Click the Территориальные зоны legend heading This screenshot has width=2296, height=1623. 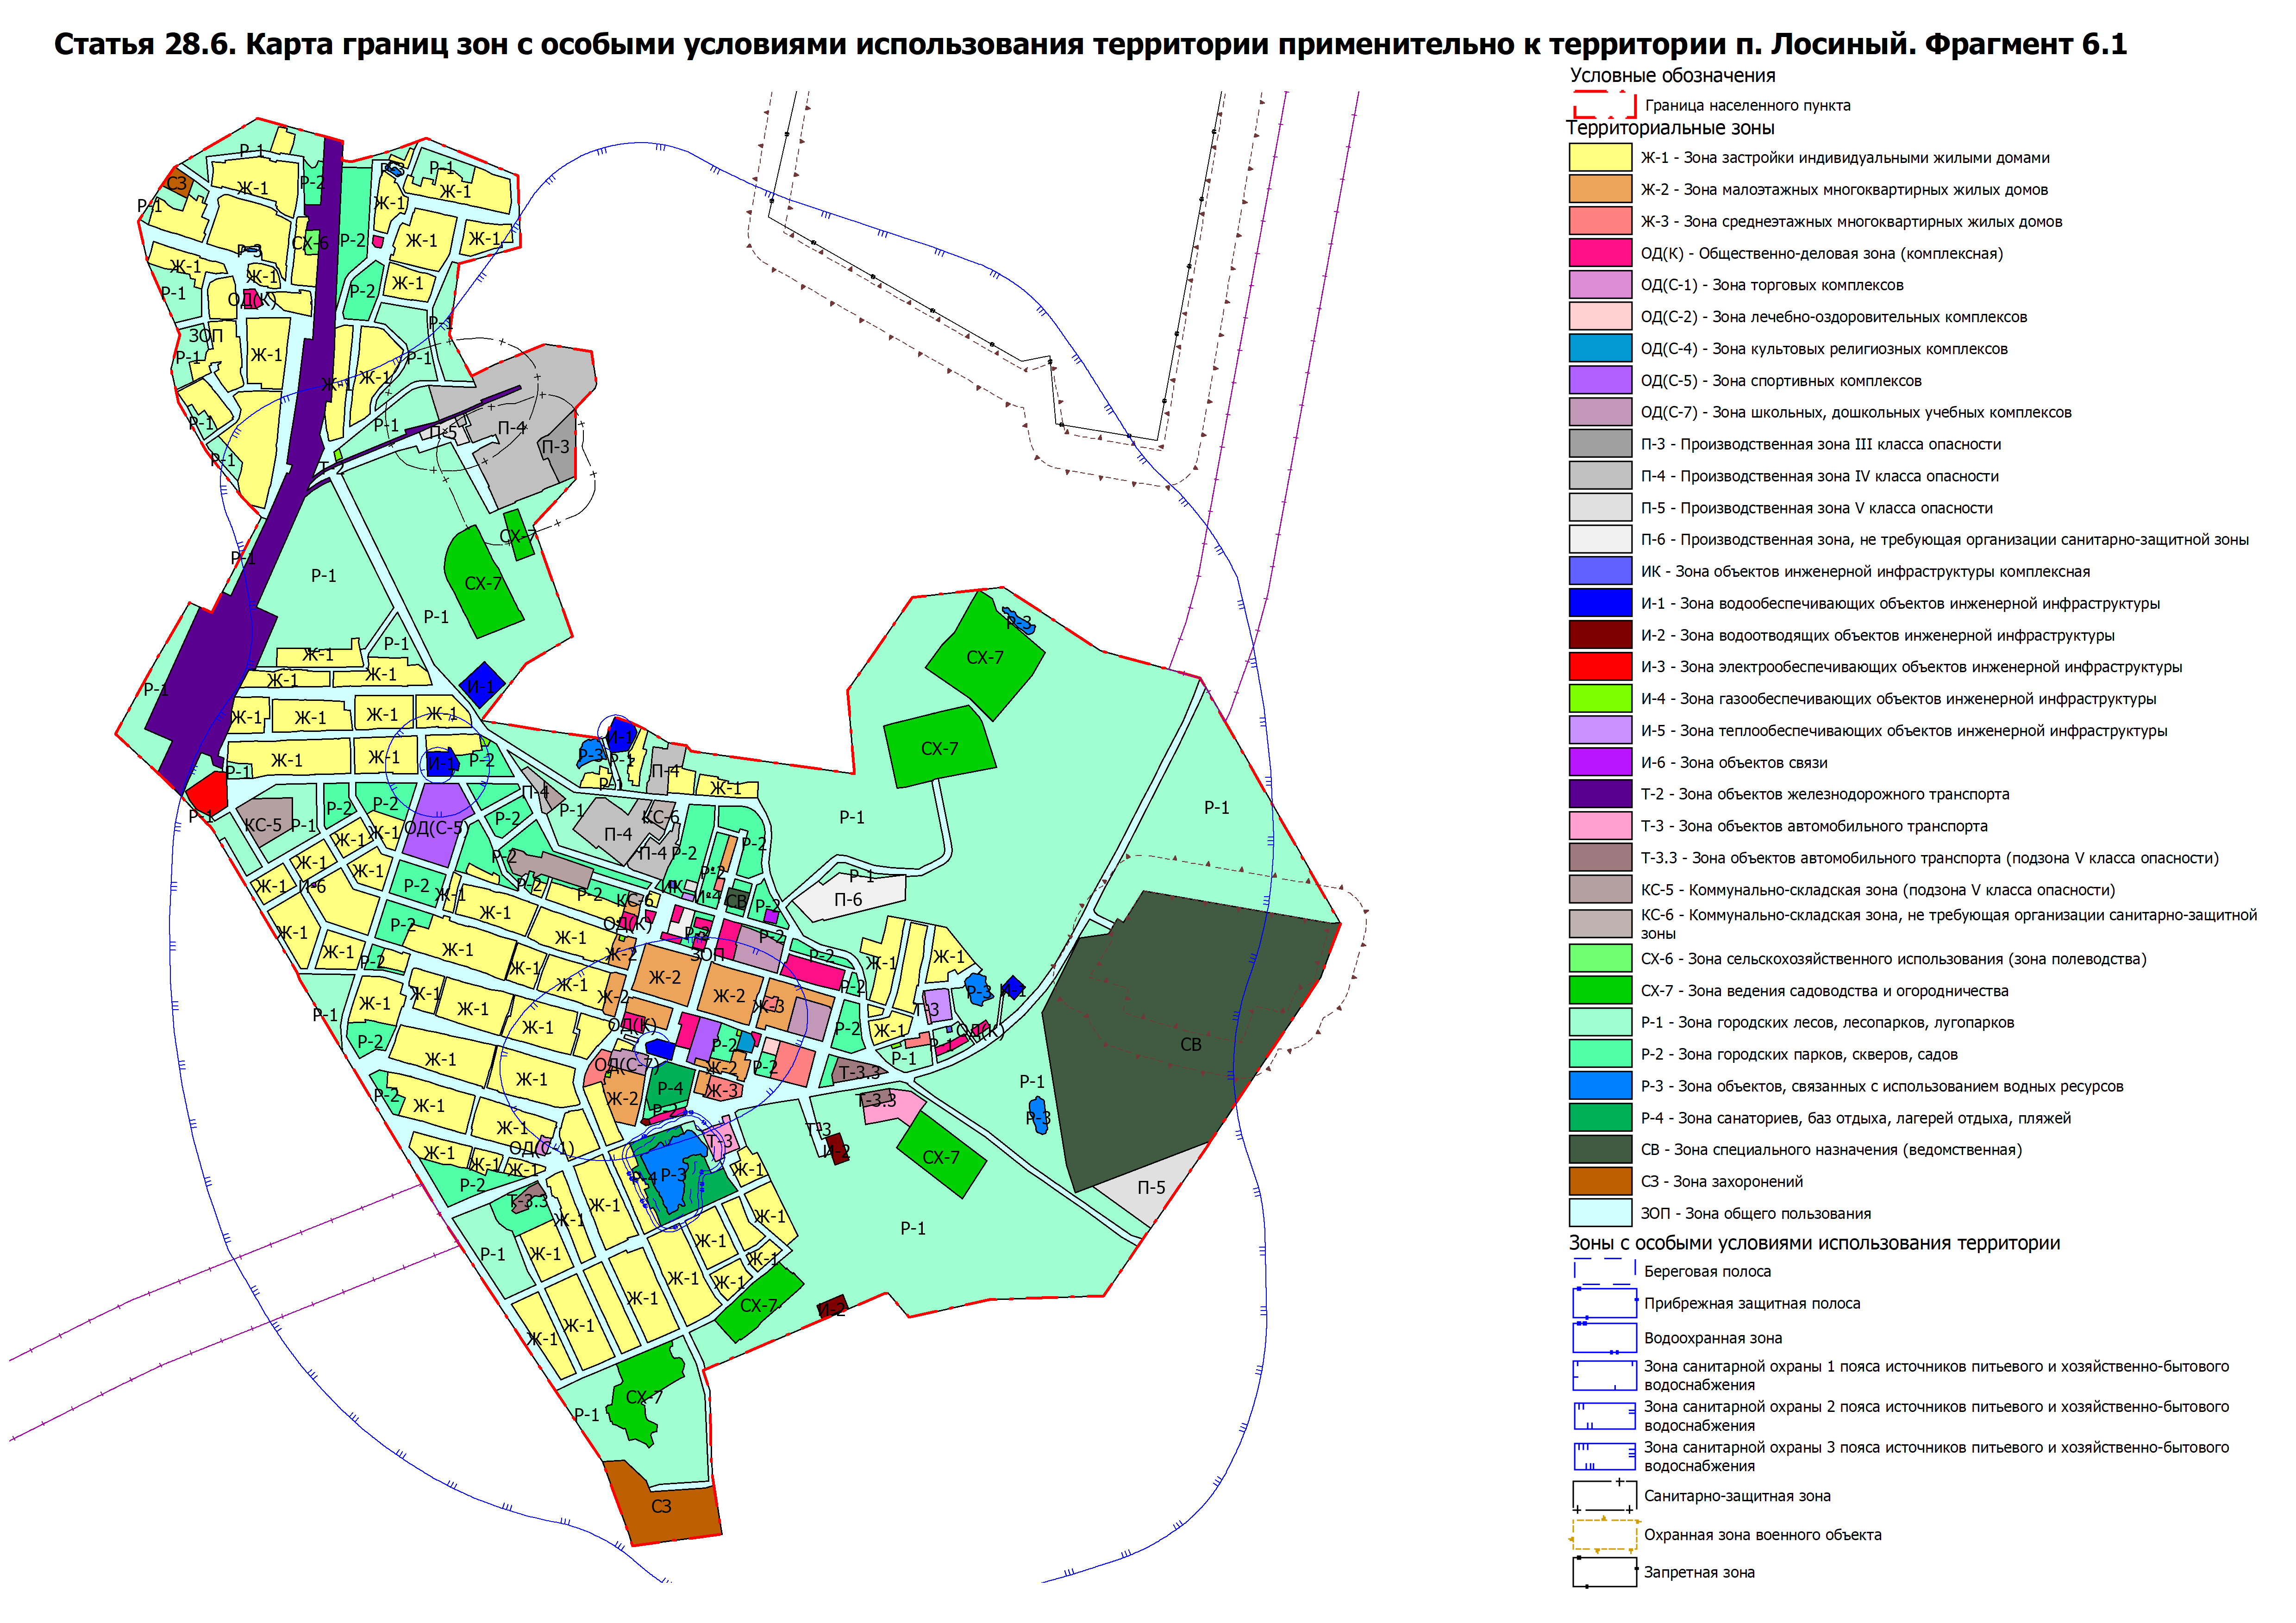[1670, 128]
